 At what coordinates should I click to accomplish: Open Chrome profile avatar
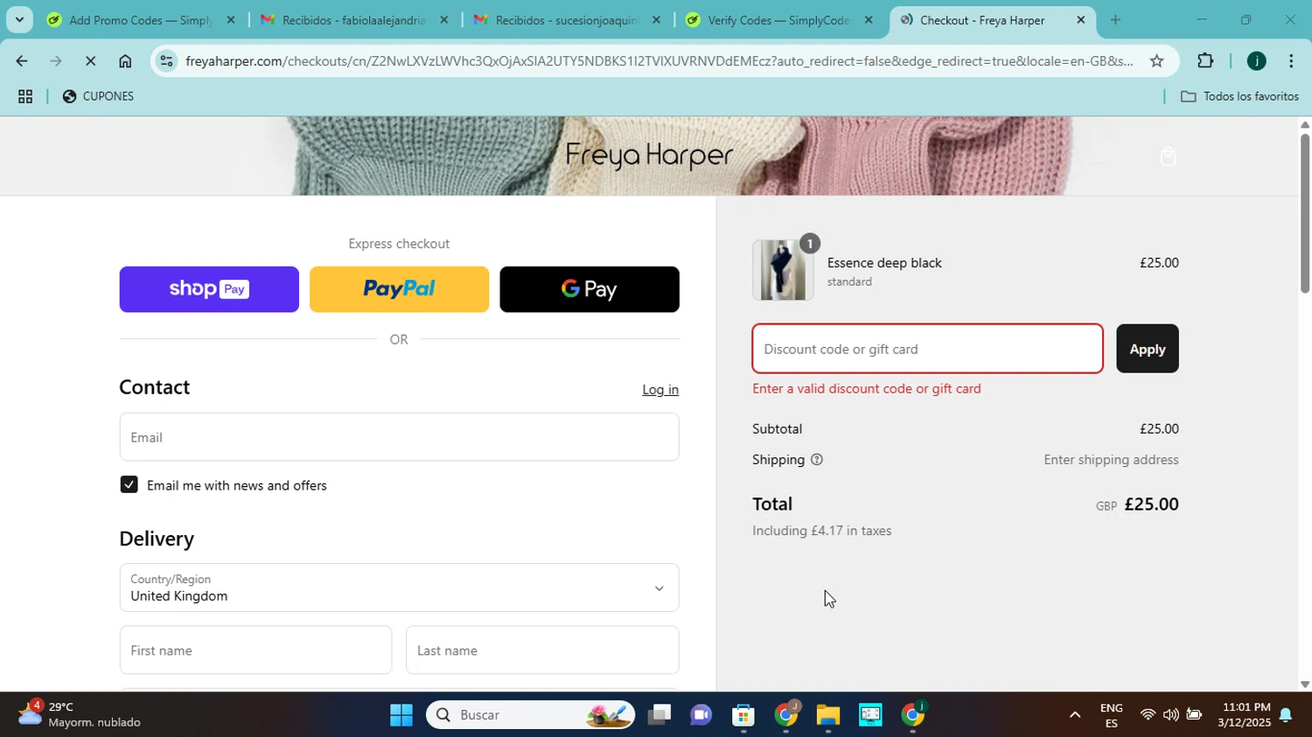pos(1256,61)
